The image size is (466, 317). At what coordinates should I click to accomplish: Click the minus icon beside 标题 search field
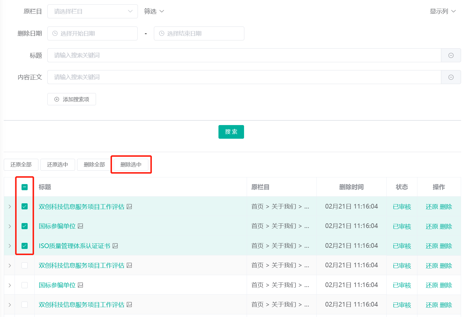(451, 55)
